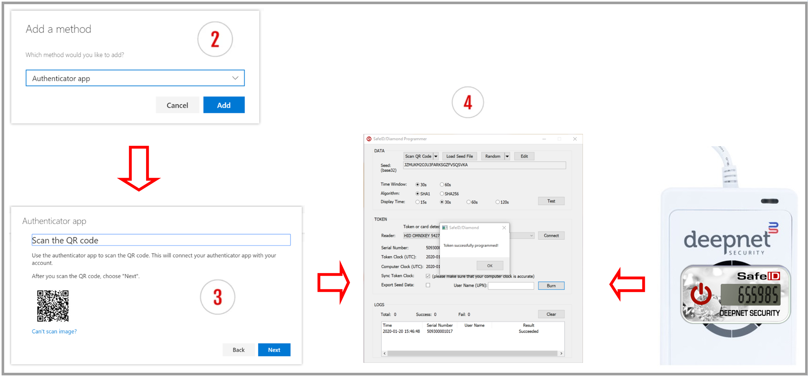
Task: Select the 60s Time Window option
Action: (442, 184)
